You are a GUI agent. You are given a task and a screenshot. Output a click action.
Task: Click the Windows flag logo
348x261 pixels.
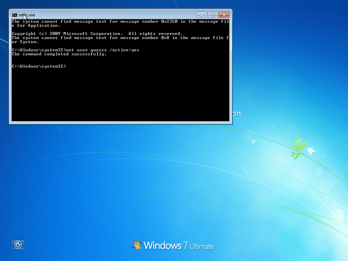click(137, 245)
